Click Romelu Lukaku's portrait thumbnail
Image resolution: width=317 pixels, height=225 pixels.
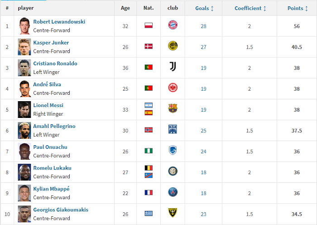(24, 172)
